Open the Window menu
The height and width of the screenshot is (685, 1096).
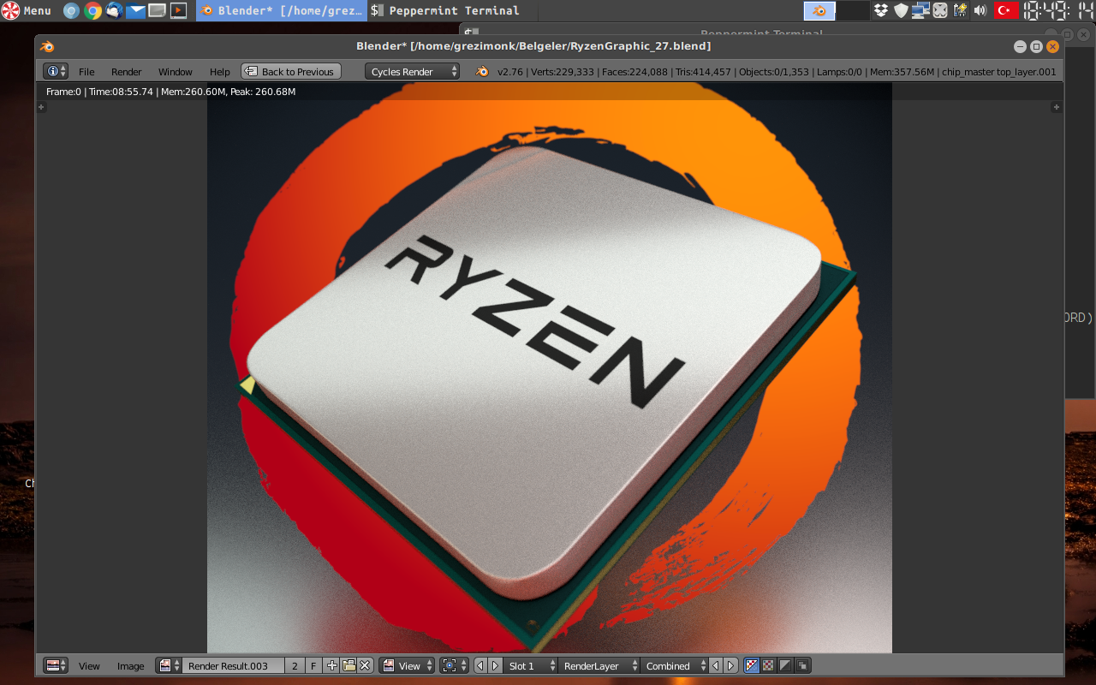176,72
